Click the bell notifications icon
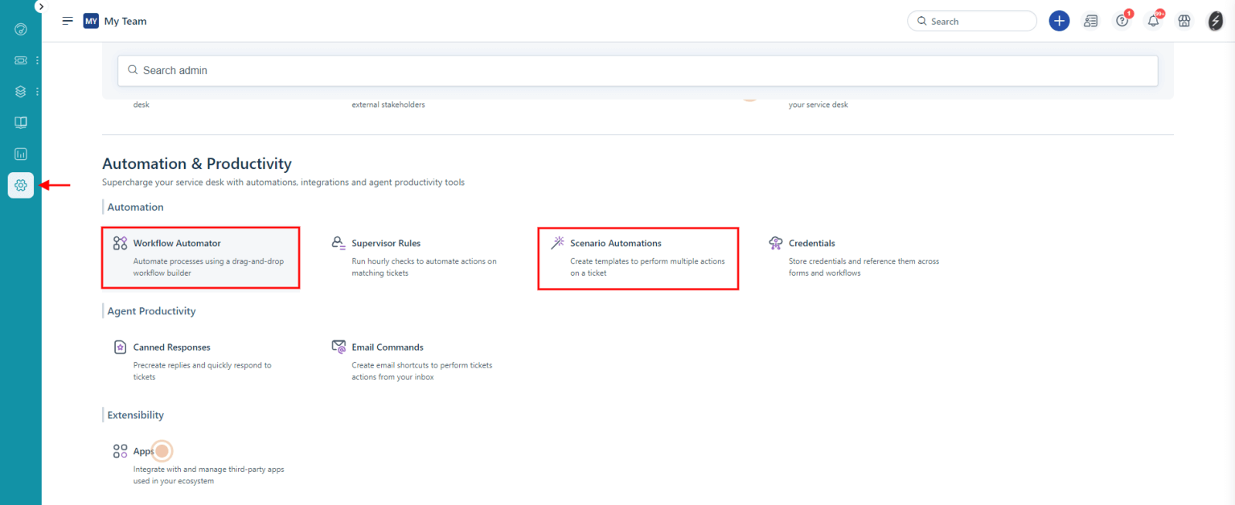The width and height of the screenshot is (1235, 505). pyautogui.click(x=1153, y=22)
